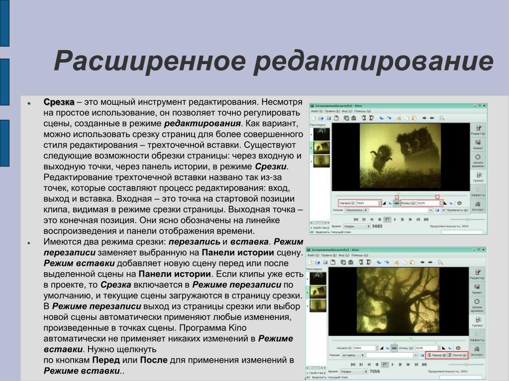Click Open file icon in tree-frame Kino window
The image size is (509, 381).
pos(317,262)
